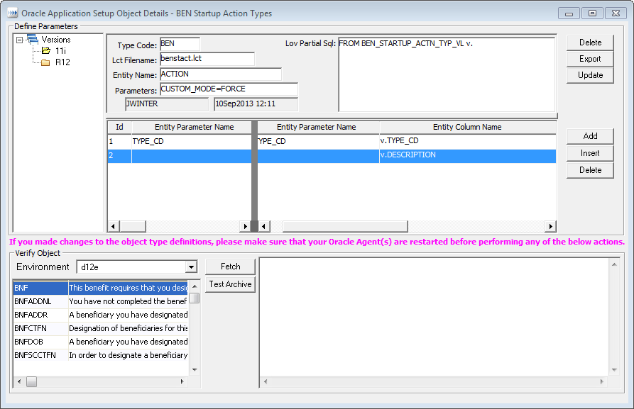634x409 pixels.
Task: Edit the Lct Filename field
Action: (207, 59)
